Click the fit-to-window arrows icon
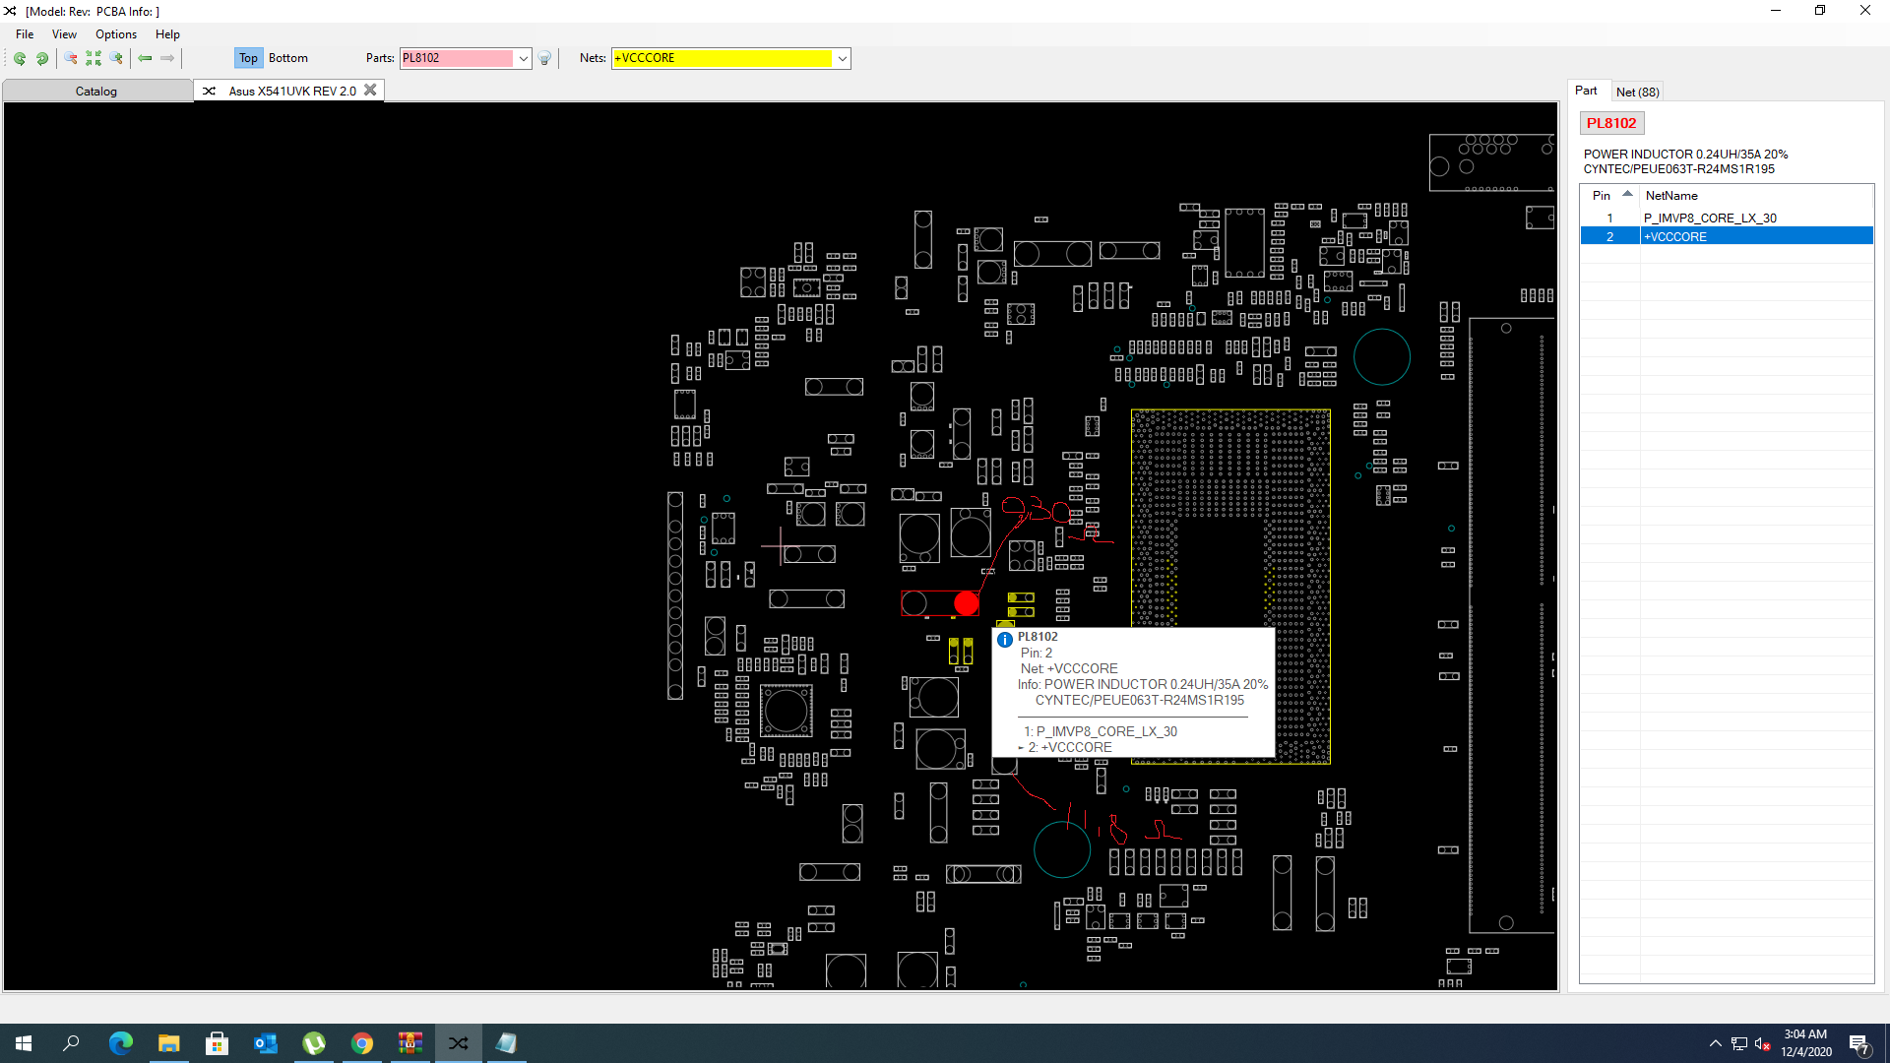Viewport: 1890px width, 1063px height. [x=94, y=58]
